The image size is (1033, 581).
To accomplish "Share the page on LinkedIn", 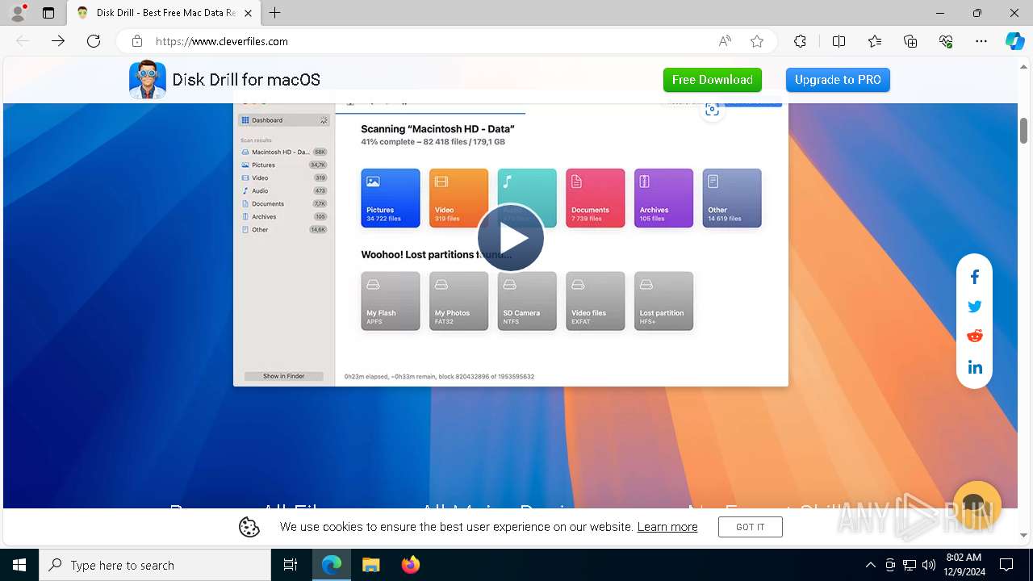I will (x=975, y=367).
